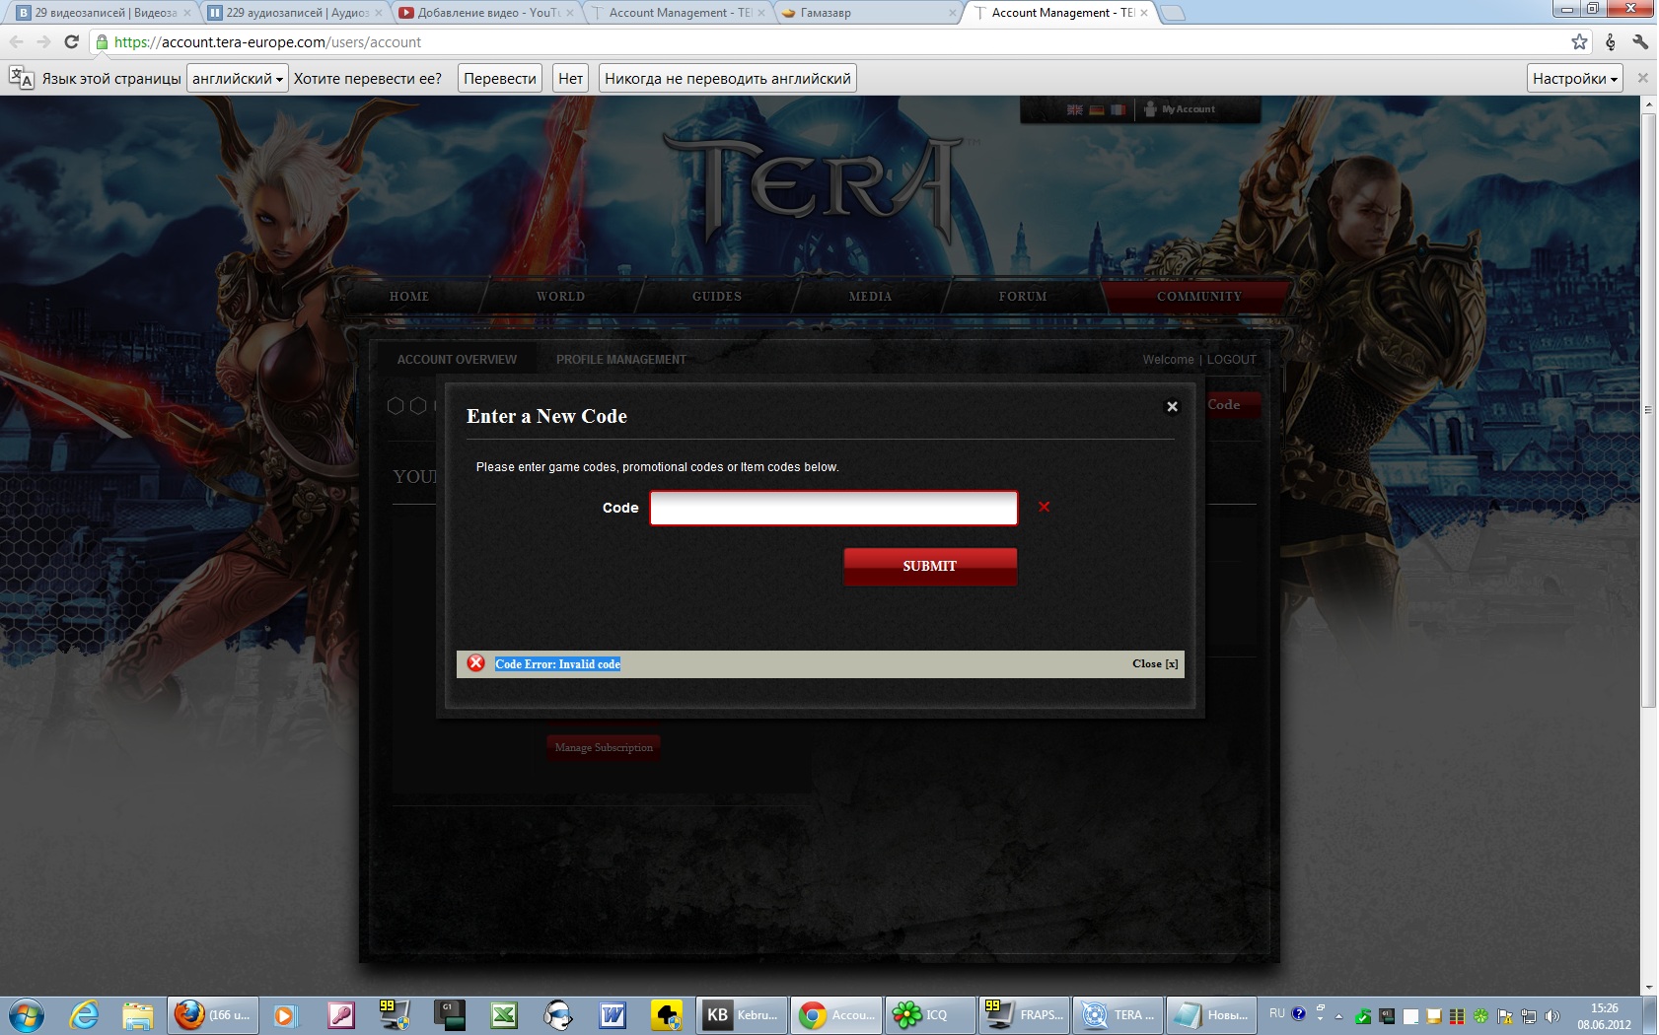Launch Internet Explorer from taskbar
The width and height of the screenshot is (1659, 1035).
pos(84,1014)
